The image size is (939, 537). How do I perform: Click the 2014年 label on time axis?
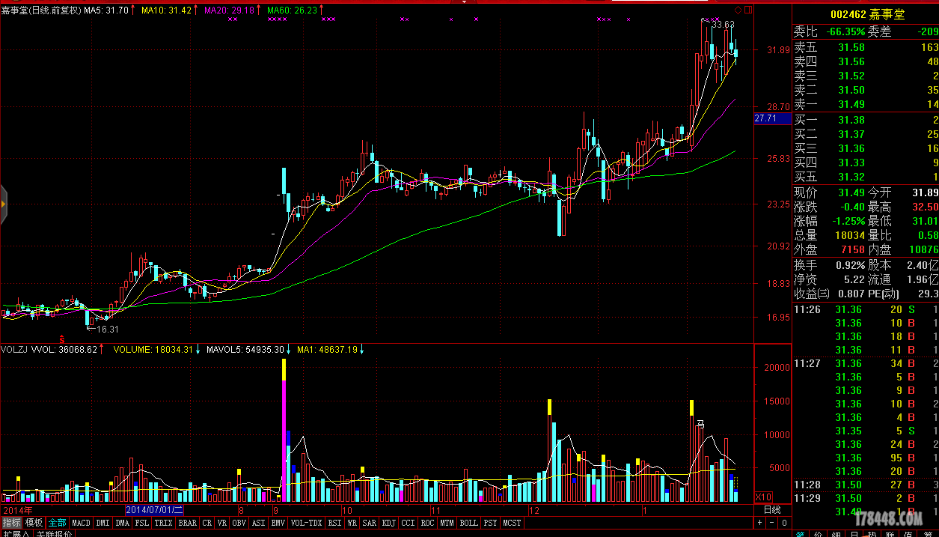coord(17,509)
